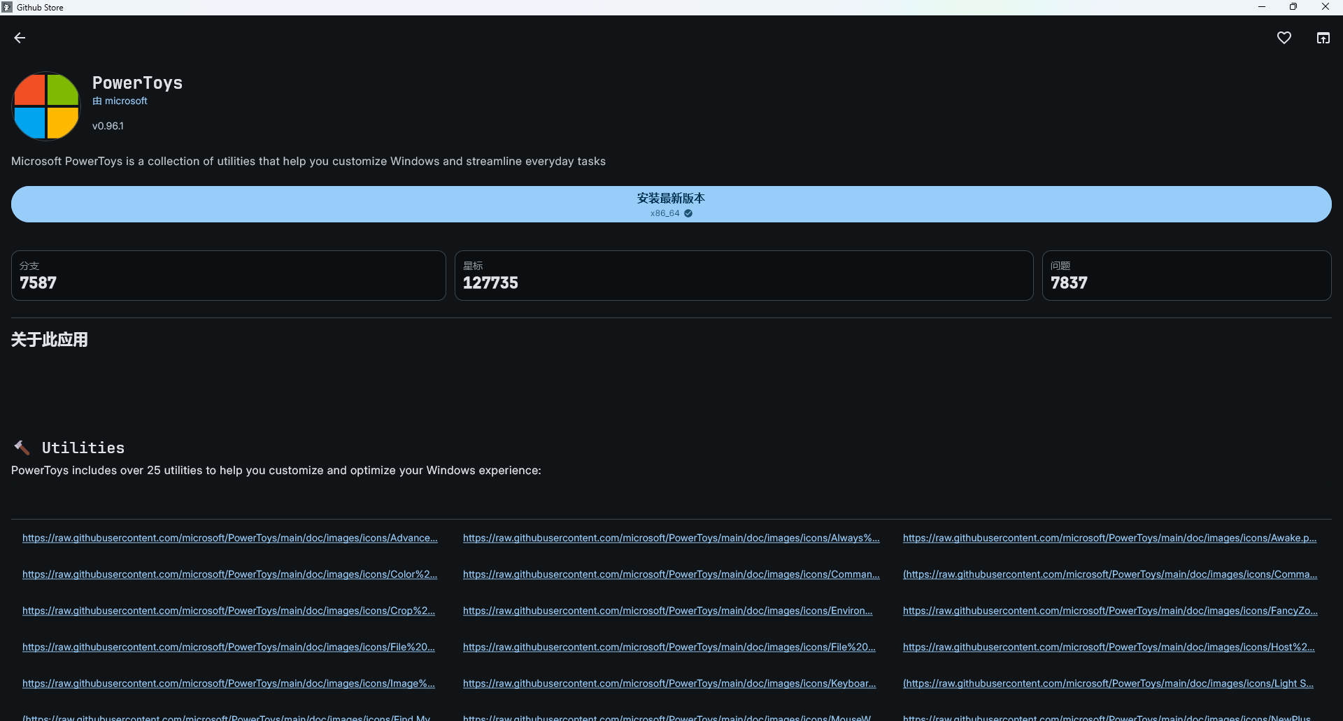Click the Github Store title bar app icon
The height and width of the screenshot is (721, 1343).
pos(7,7)
